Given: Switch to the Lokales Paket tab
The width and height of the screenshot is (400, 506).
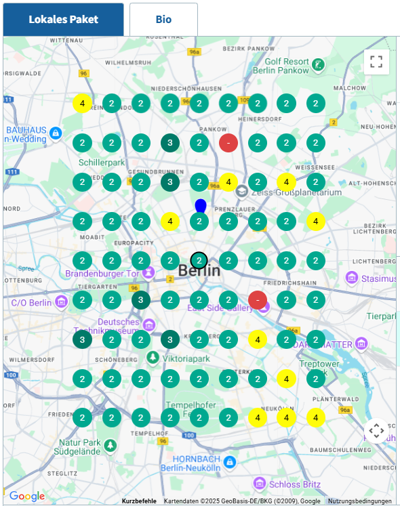Looking at the screenshot, I should coord(63,20).
